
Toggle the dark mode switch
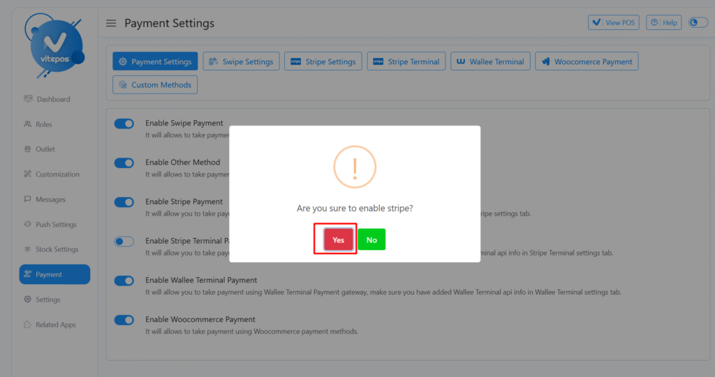click(698, 22)
